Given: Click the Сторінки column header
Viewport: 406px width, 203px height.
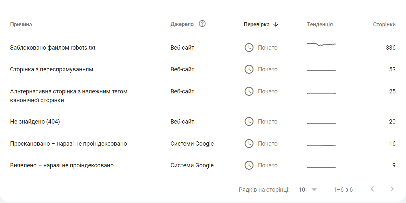Looking at the screenshot, I should pyautogui.click(x=384, y=24).
